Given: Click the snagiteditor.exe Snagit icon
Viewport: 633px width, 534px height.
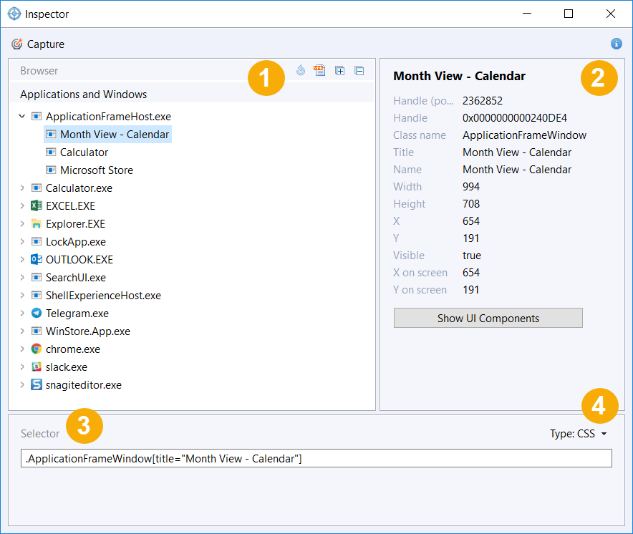Looking at the screenshot, I should pyautogui.click(x=37, y=384).
